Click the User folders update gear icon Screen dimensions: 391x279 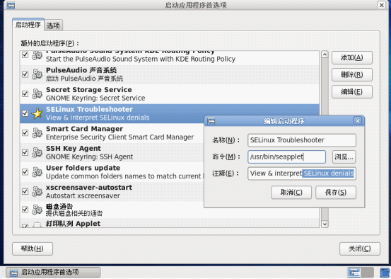(37, 172)
